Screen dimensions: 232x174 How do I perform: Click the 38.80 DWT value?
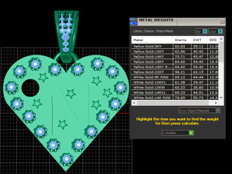[x=198, y=87]
